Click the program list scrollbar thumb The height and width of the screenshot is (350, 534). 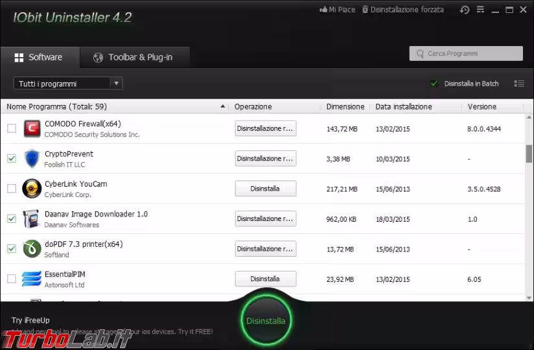click(529, 154)
